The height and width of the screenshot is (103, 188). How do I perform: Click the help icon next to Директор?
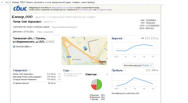tap(55, 22)
